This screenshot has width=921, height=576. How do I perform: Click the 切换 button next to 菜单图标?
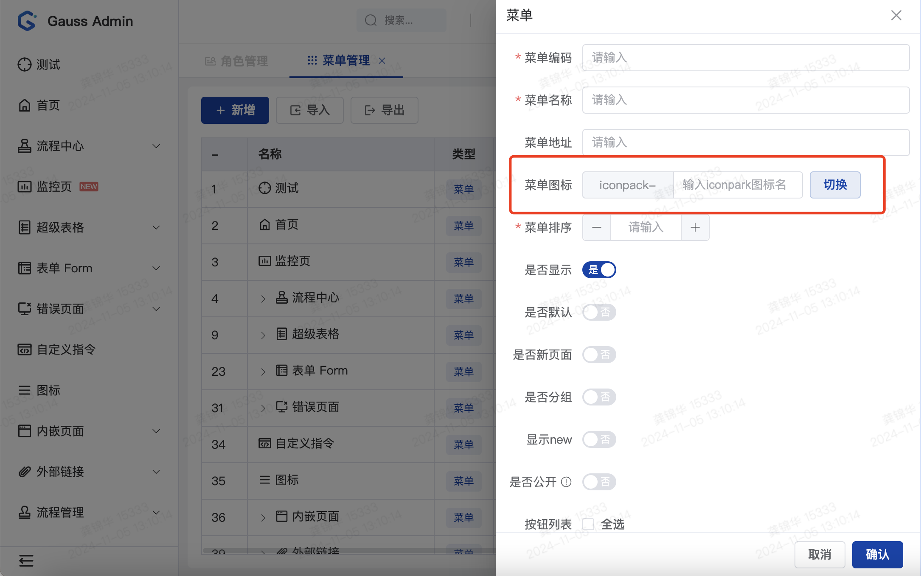click(x=834, y=185)
